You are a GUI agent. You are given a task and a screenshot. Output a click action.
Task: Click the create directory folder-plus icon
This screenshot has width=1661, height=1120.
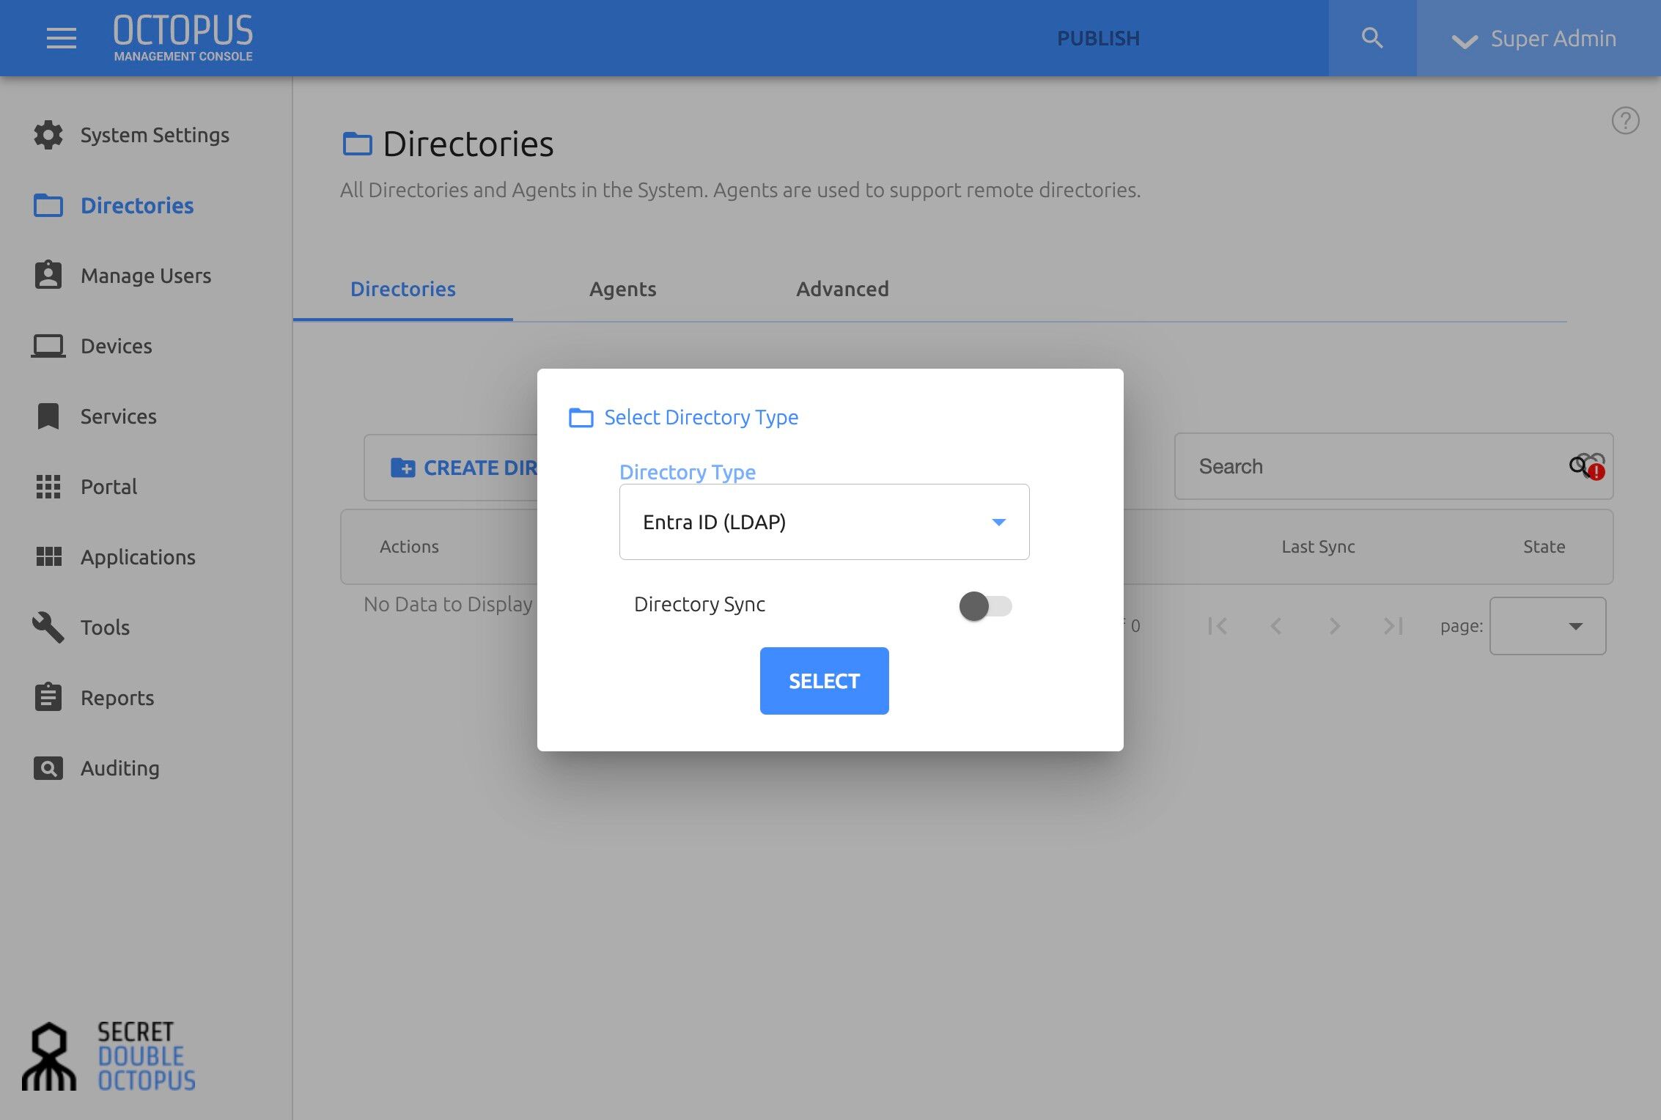[402, 467]
